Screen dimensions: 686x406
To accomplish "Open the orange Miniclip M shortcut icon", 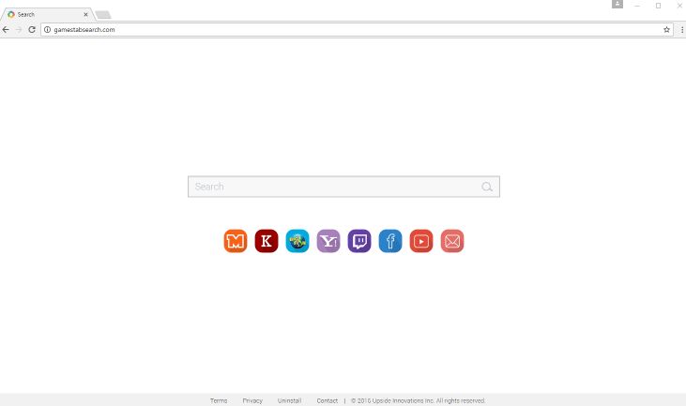I will coord(236,241).
